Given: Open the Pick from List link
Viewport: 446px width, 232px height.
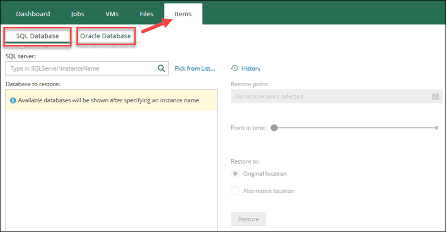Looking at the screenshot, I should tap(195, 68).
